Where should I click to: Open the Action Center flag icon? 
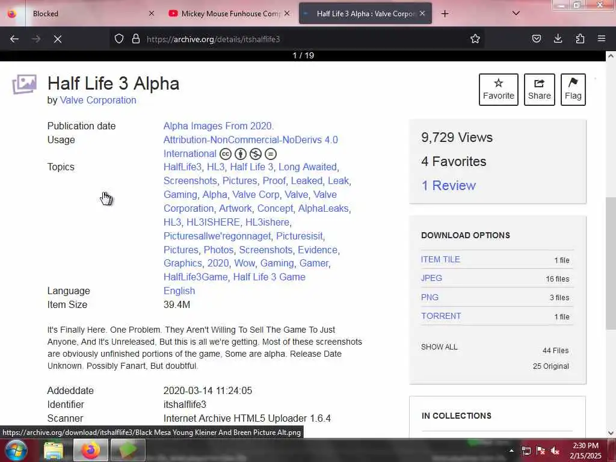[541, 451]
